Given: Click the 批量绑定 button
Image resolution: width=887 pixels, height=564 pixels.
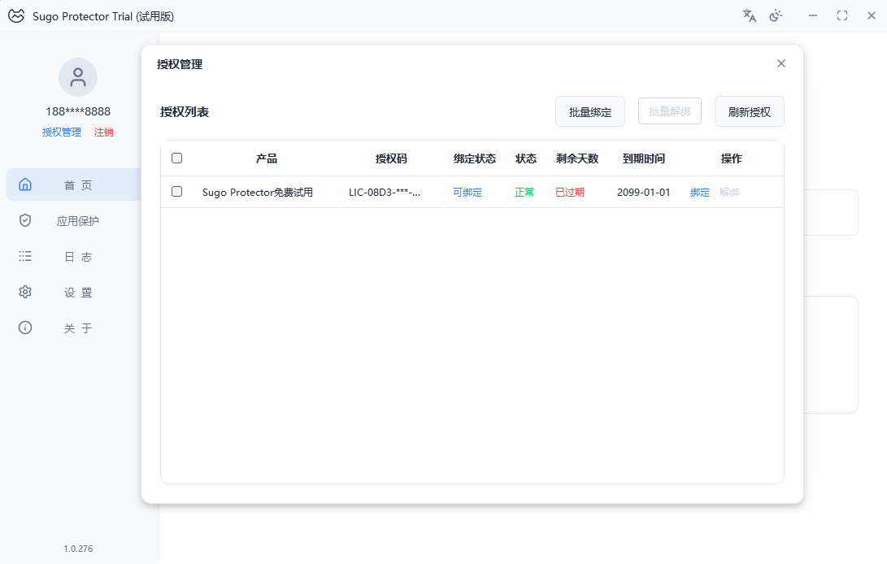Looking at the screenshot, I should pos(590,112).
